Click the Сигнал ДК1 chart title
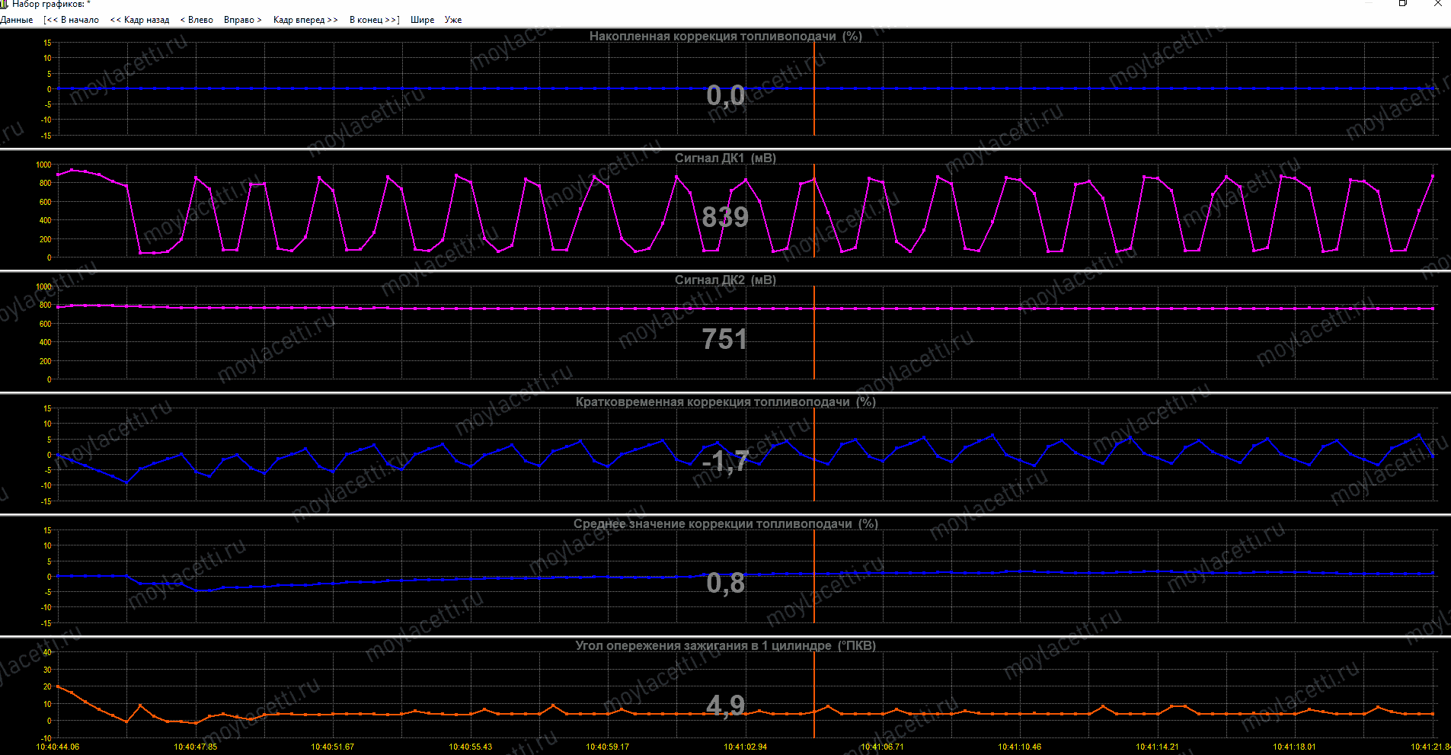 point(725,158)
